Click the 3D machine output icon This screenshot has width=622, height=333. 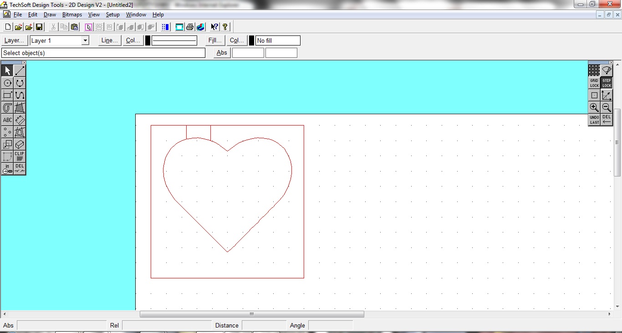coord(200,27)
